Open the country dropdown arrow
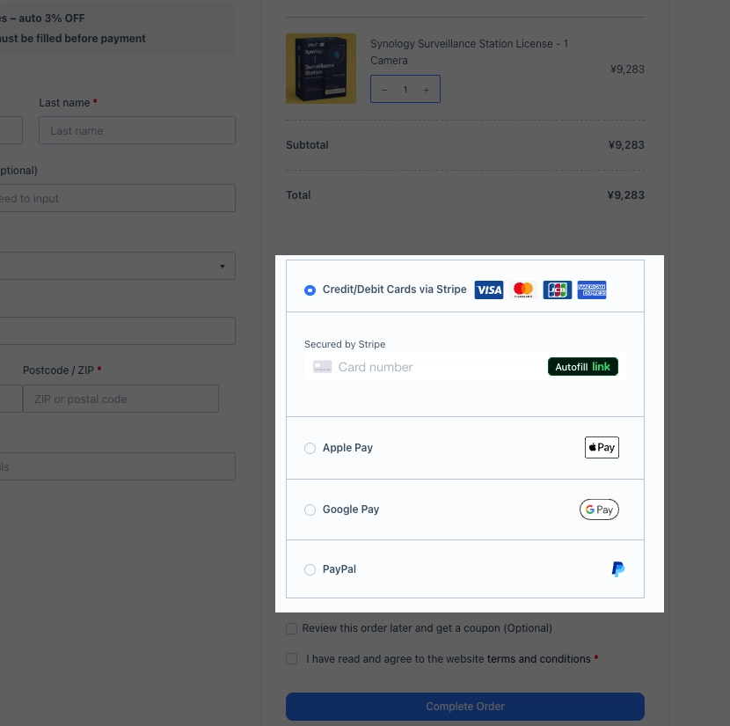 pyautogui.click(x=222, y=266)
